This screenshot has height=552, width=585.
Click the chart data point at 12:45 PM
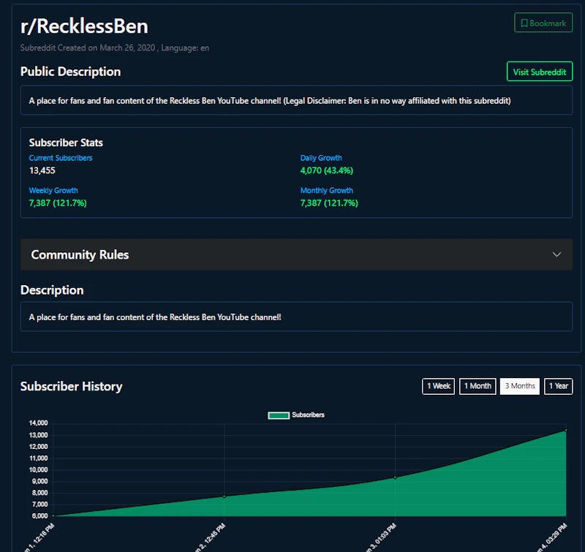click(x=224, y=496)
